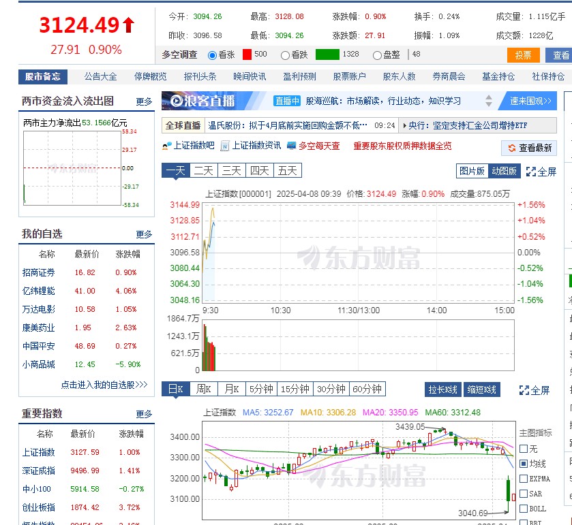Toggle the 均线 indicator checkbox

[x=524, y=464]
